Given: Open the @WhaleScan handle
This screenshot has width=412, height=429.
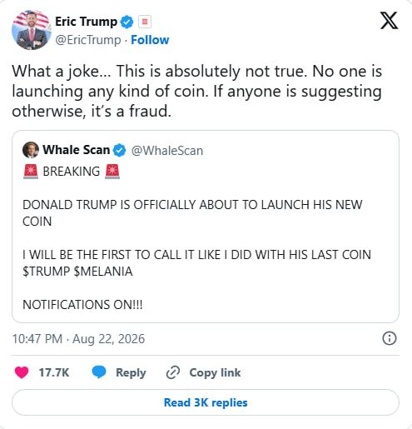Looking at the screenshot, I should click(x=167, y=151).
